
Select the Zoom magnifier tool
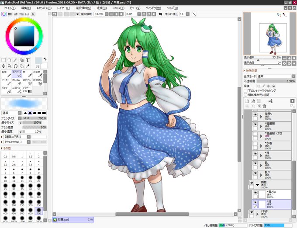tap(10, 66)
